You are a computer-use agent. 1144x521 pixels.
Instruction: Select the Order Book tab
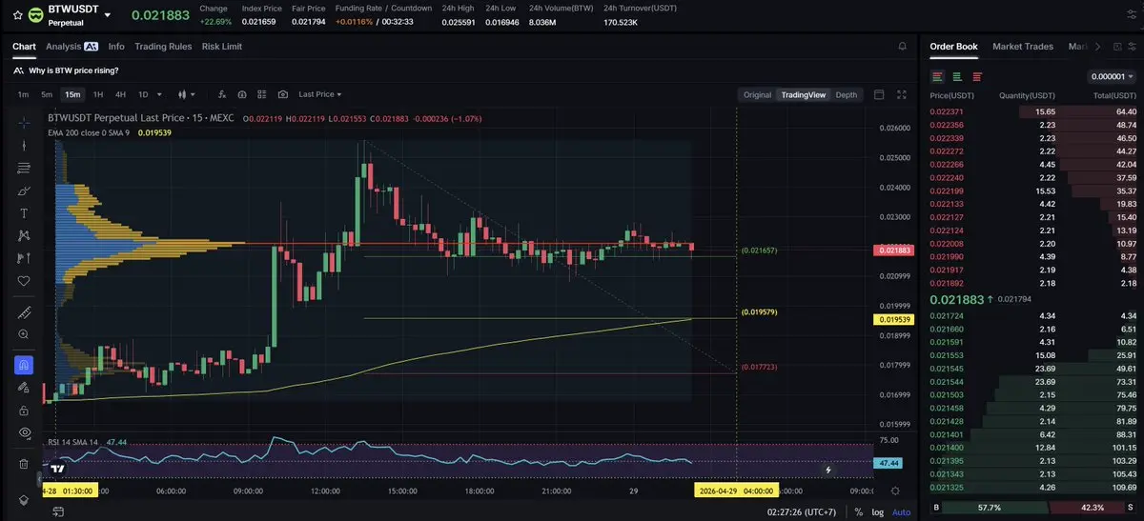(x=953, y=46)
